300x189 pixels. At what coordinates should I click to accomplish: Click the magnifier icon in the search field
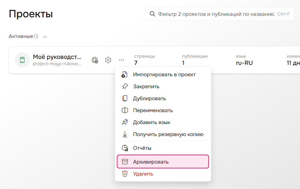pyautogui.click(x=153, y=14)
